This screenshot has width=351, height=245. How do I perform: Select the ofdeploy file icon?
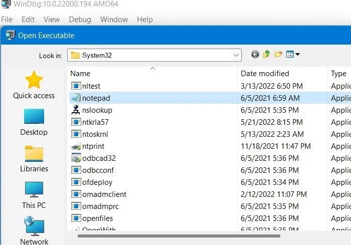pyautogui.click(x=76, y=182)
